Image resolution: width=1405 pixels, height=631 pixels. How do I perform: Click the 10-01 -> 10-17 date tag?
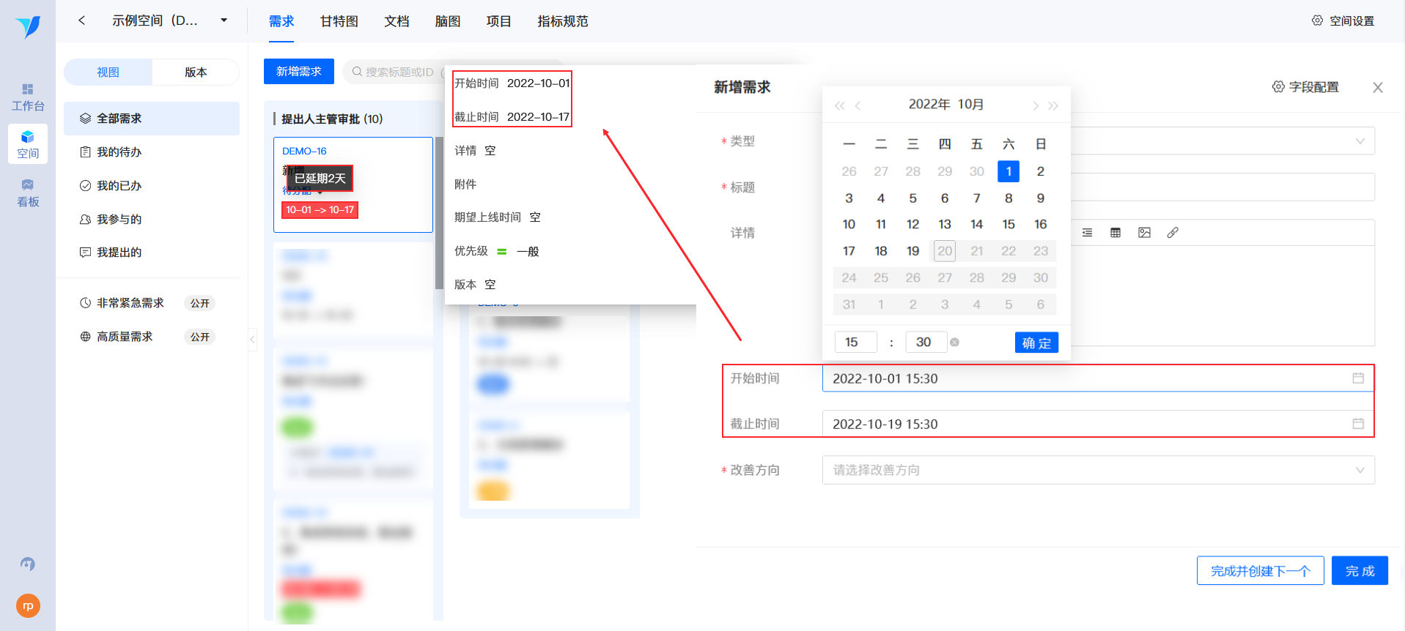320,210
